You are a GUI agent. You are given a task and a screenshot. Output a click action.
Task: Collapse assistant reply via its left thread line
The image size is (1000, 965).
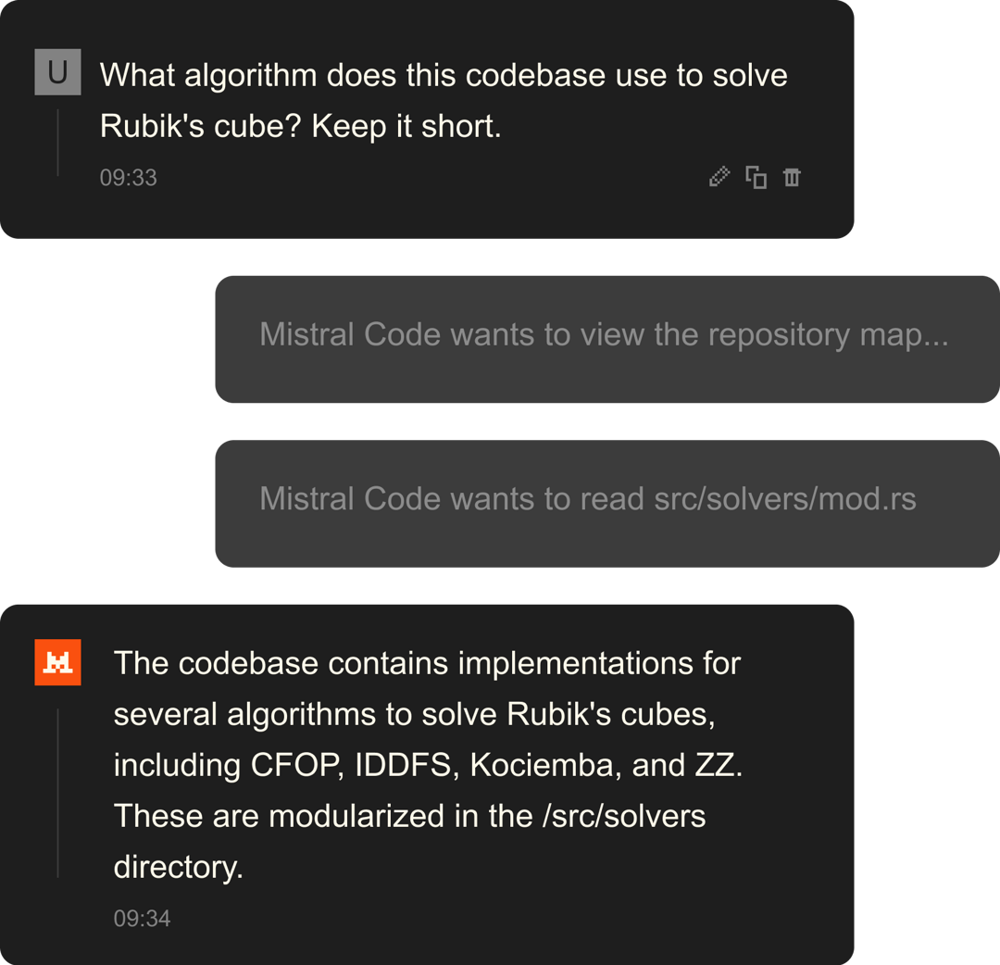(x=57, y=793)
